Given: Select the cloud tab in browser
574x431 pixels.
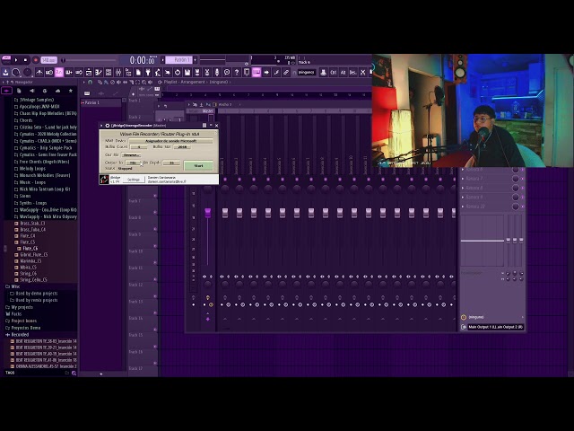Looking at the screenshot, I should click(57, 91).
